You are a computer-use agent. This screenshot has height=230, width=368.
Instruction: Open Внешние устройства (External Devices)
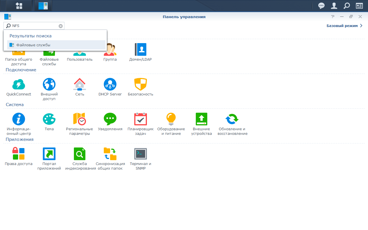pyautogui.click(x=202, y=124)
